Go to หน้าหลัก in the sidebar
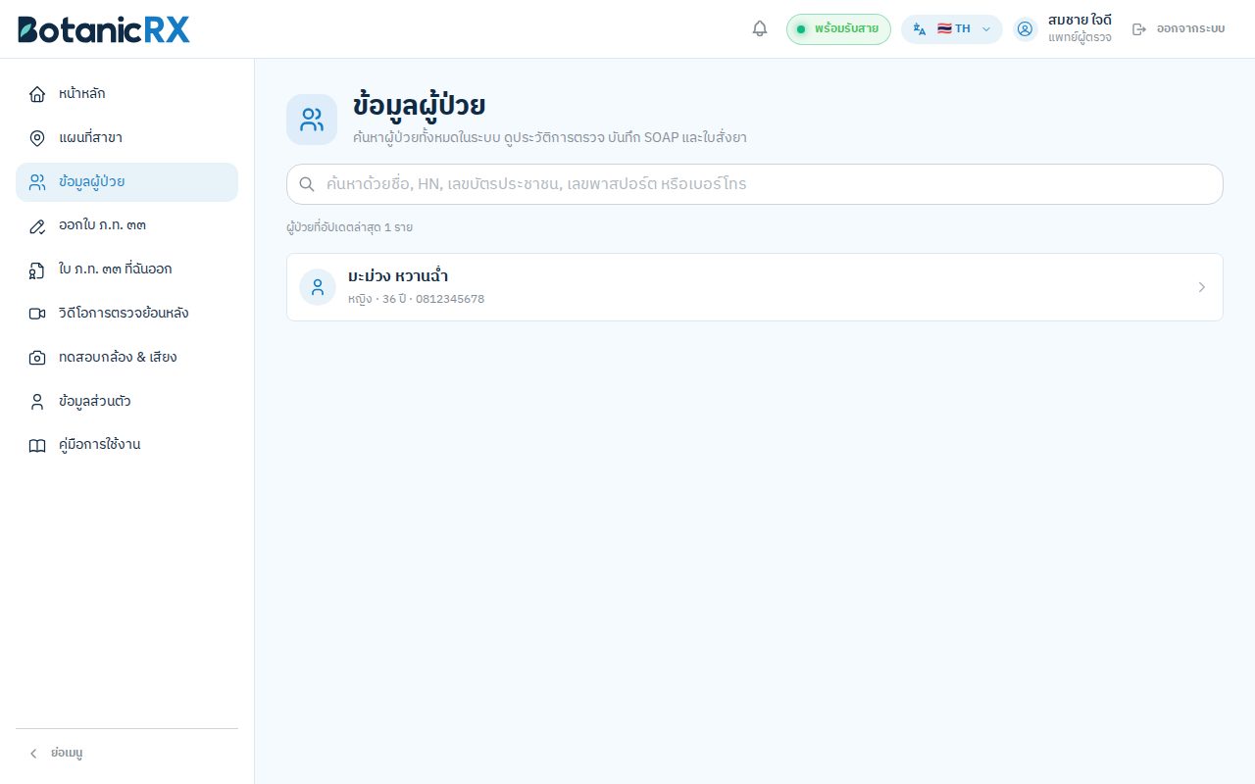The image size is (1255, 784). [x=126, y=94]
